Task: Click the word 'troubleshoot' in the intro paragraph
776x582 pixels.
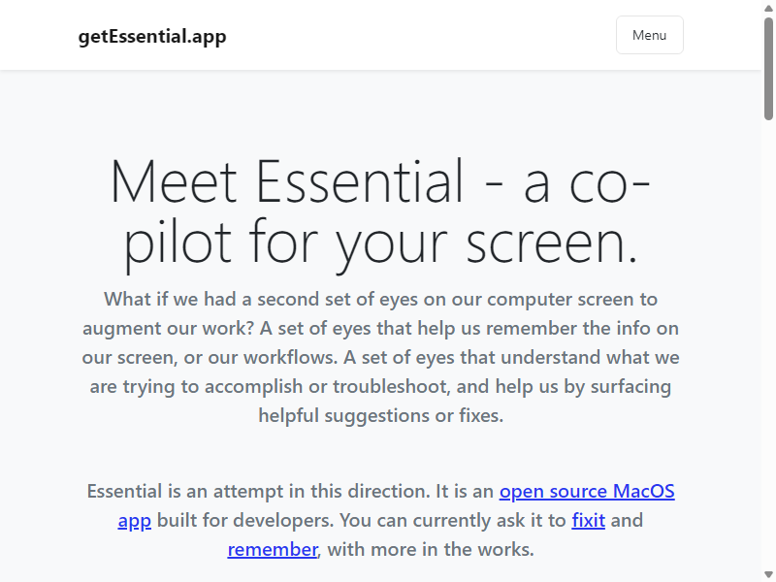Action: [391, 386]
